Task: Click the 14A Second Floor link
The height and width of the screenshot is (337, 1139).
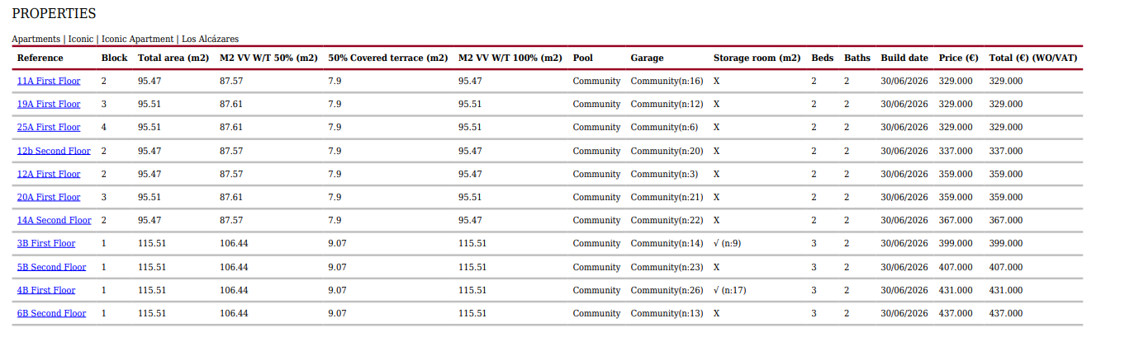Action: click(54, 220)
